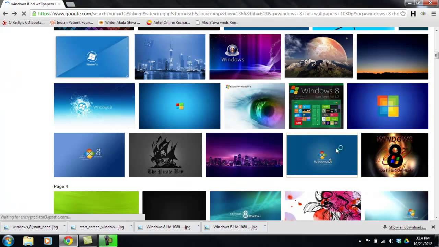Open dropdown arrow for windows_8_start_panel.jpg download
This screenshot has width=439, height=247.
(65, 227)
